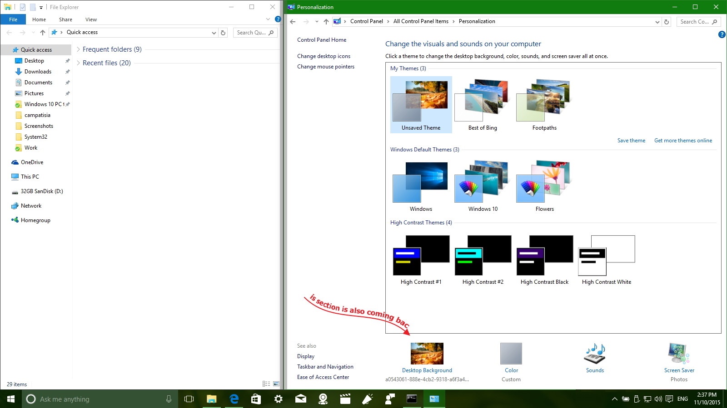The height and width of the screenshot is (408, 727).
Task: Click Control Panel breadcrumb segment
Action: coord(366,21)
